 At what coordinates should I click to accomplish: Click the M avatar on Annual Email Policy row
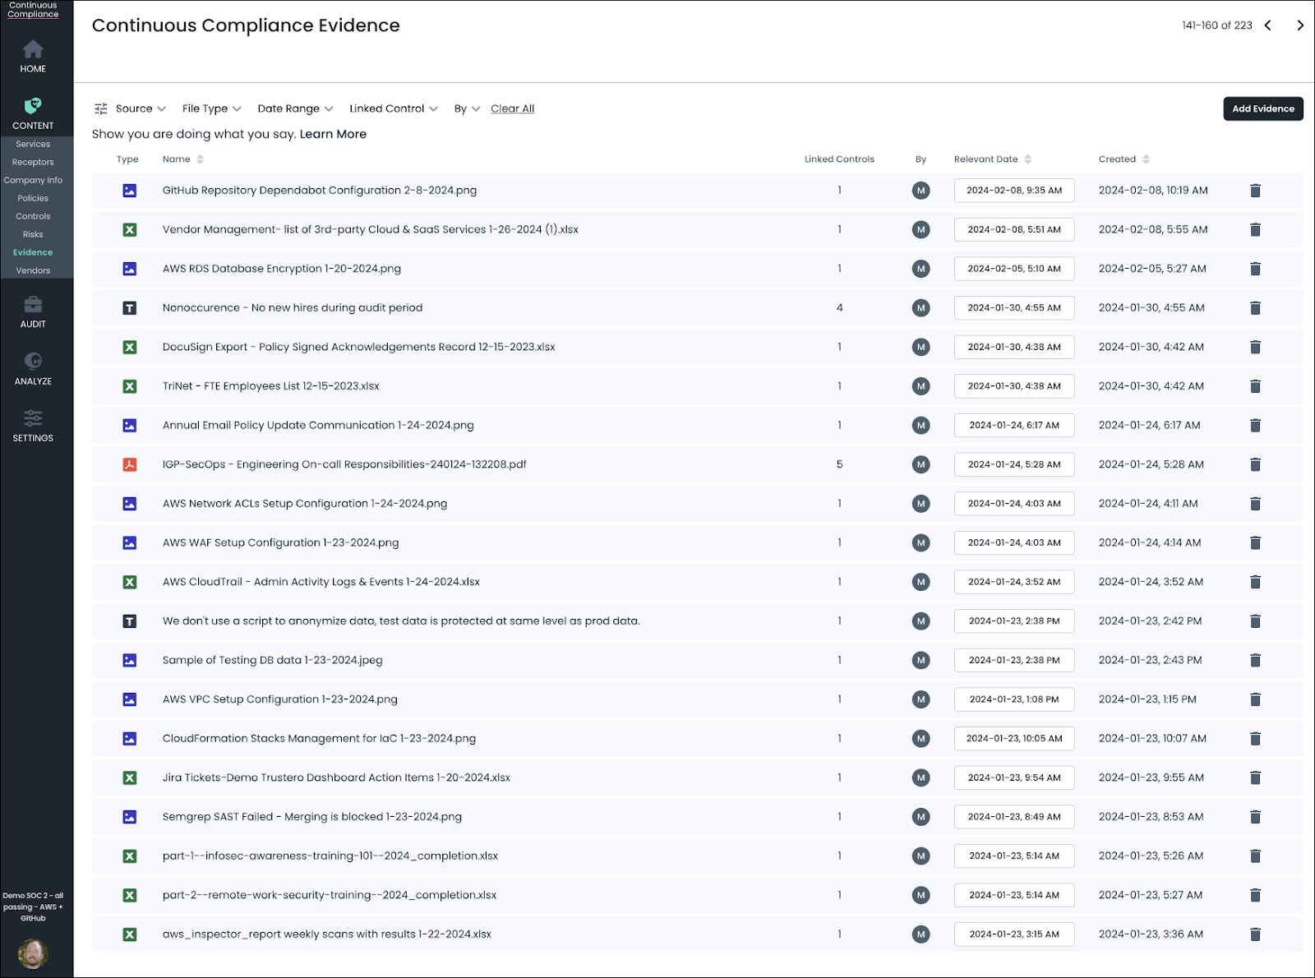point(920,426)
